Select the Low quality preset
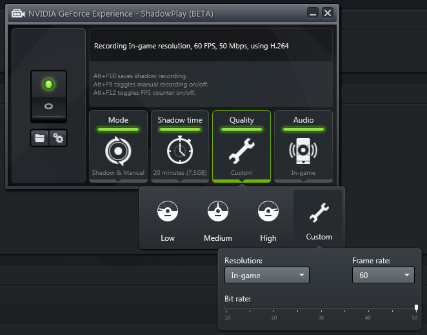The height and width of the screenshot is (335, 427). tap(168, 221)
